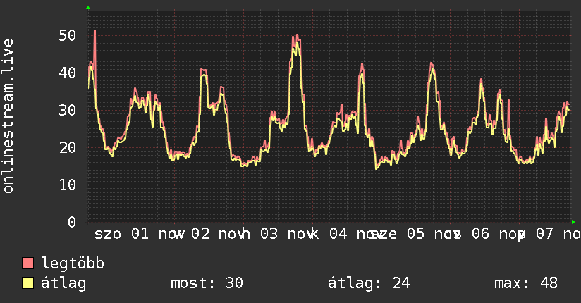
Task: Click the 'onlinestream.live' vertical axis title
Action: click(8, 116)
